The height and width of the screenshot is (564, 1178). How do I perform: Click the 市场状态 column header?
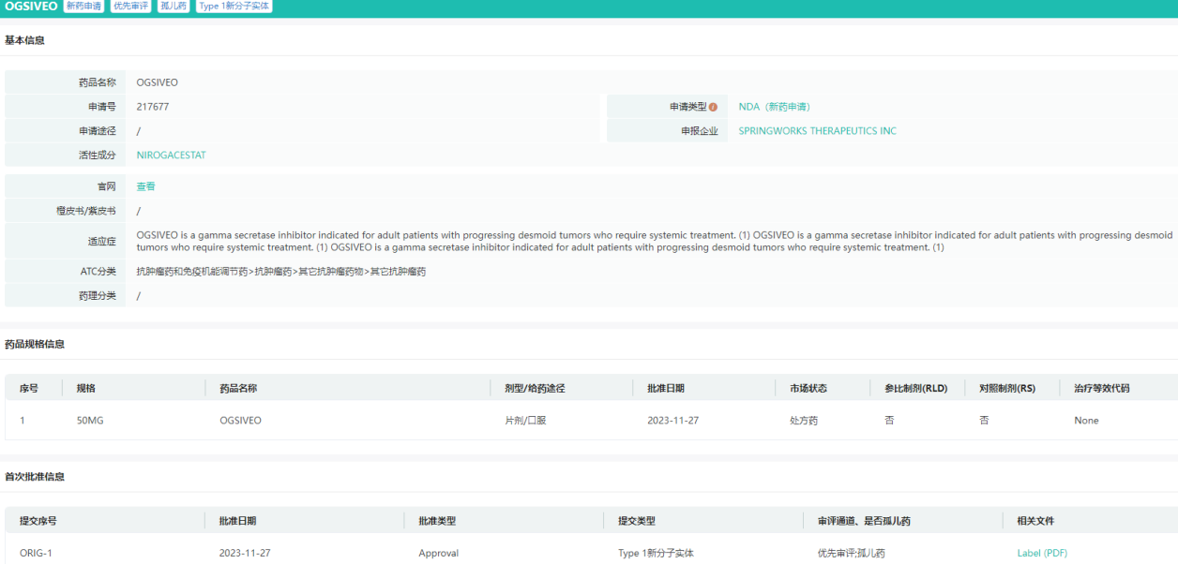[x=808, y=388]
